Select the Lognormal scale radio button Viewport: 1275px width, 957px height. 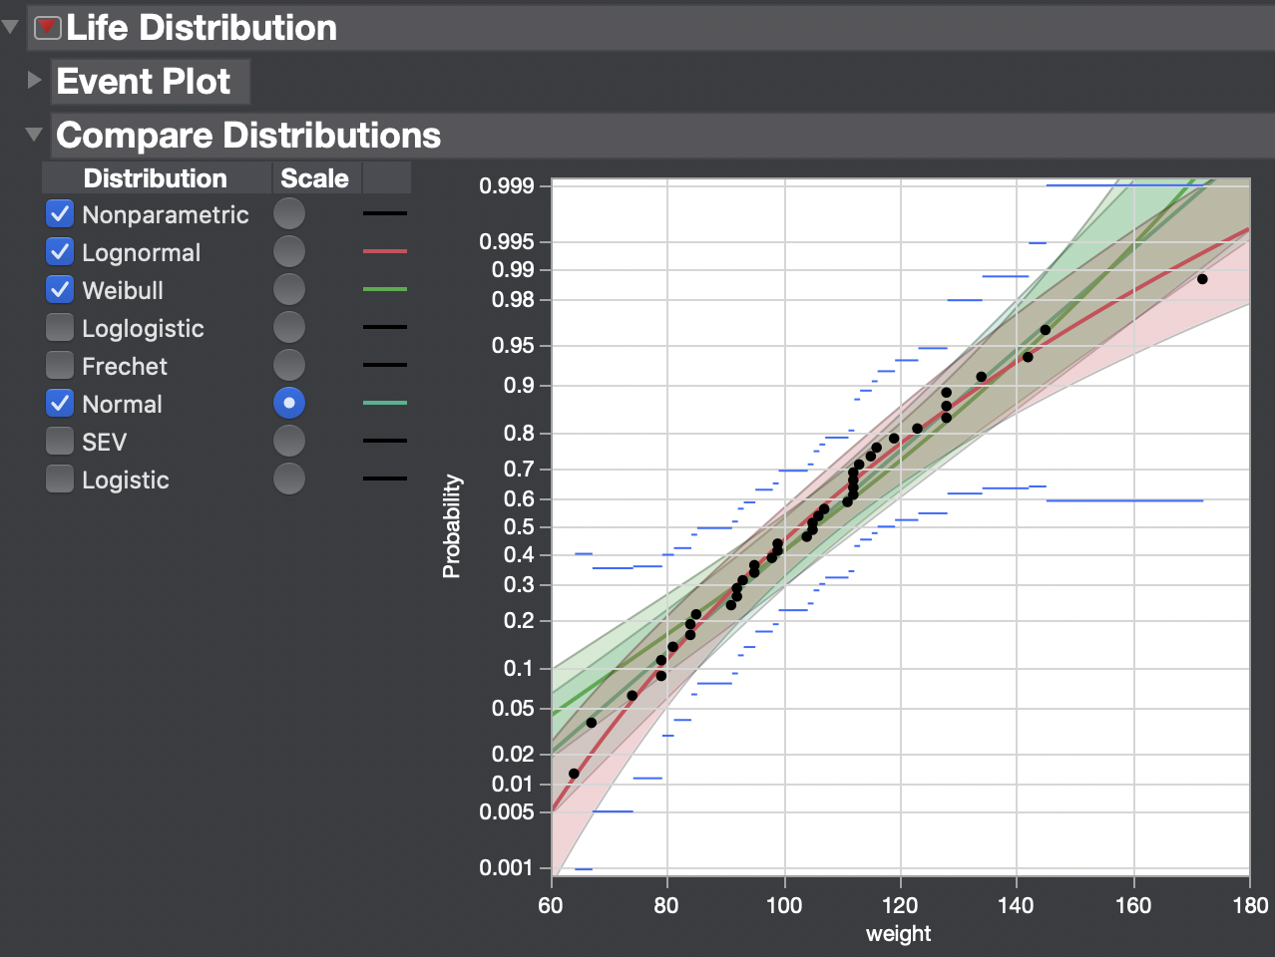click(288, 251)
